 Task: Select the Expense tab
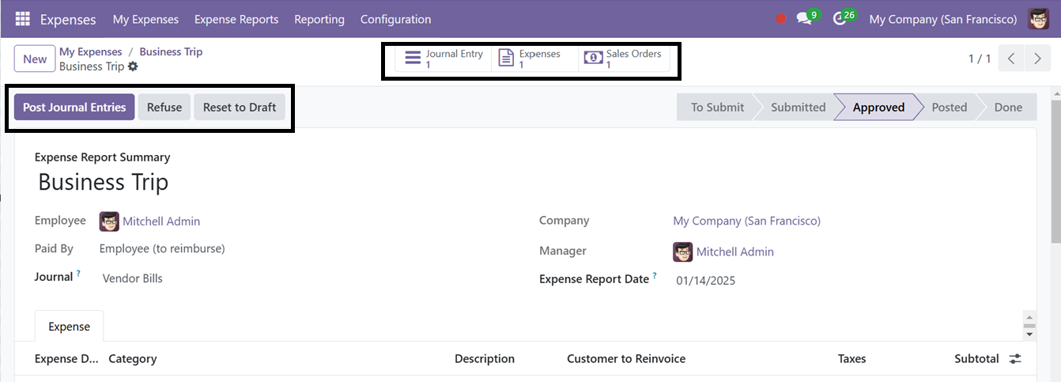pyautogui.click(x=69, y=326)
